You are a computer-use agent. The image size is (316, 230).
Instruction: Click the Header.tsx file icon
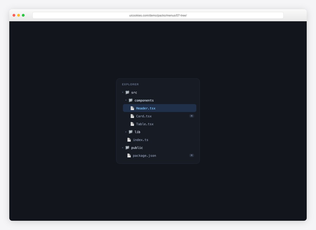132,108
